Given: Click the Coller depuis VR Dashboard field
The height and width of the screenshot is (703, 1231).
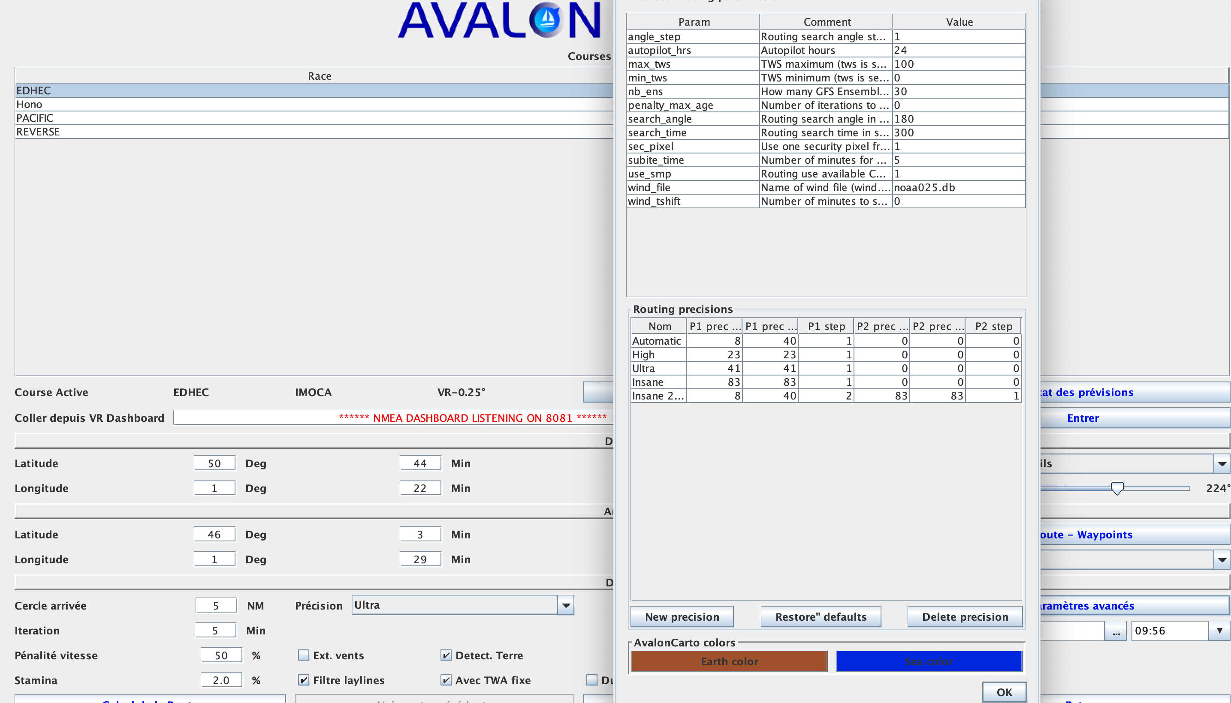Looking at the screenshot, I should pyautogui.click(x=393, y=418).
